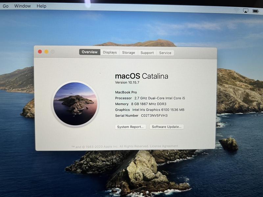This screenshot has height=197, width=263.
Task: Click the Wi-Fi status icon
Action: (x=236, y=11)
